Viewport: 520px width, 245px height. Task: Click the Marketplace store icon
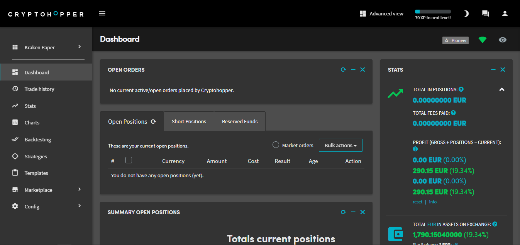pos(15,190)
